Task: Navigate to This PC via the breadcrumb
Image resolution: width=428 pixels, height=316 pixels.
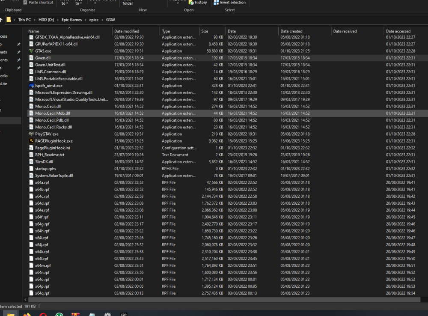Action: (24, 19)
